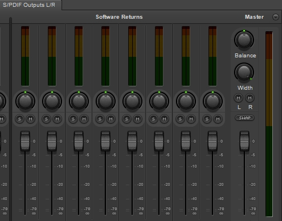
Task: Mute the third Software Returns channel
Action: [84, 119]
